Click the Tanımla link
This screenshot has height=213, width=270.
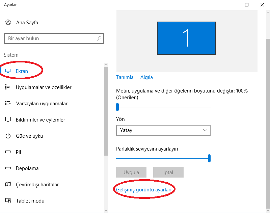(125, 77)
